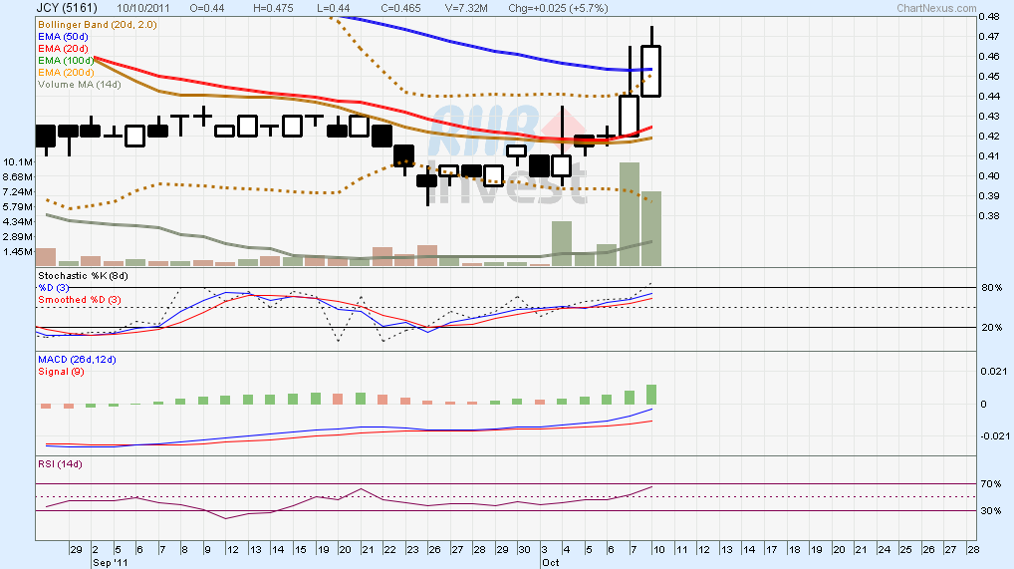Image resolution: width=1014 pixels, height=569 pixels.
Task: Select the Signal (9) legend label
Action: pyautogui.click(x=61, y=371)
